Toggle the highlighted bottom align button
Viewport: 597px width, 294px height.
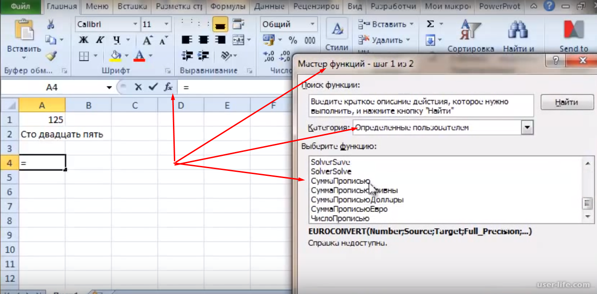tap(220, 25)
